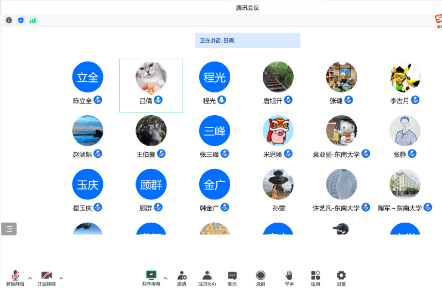
Task: Select 顾群's avatar circle
Action: [x=151, y=184]
